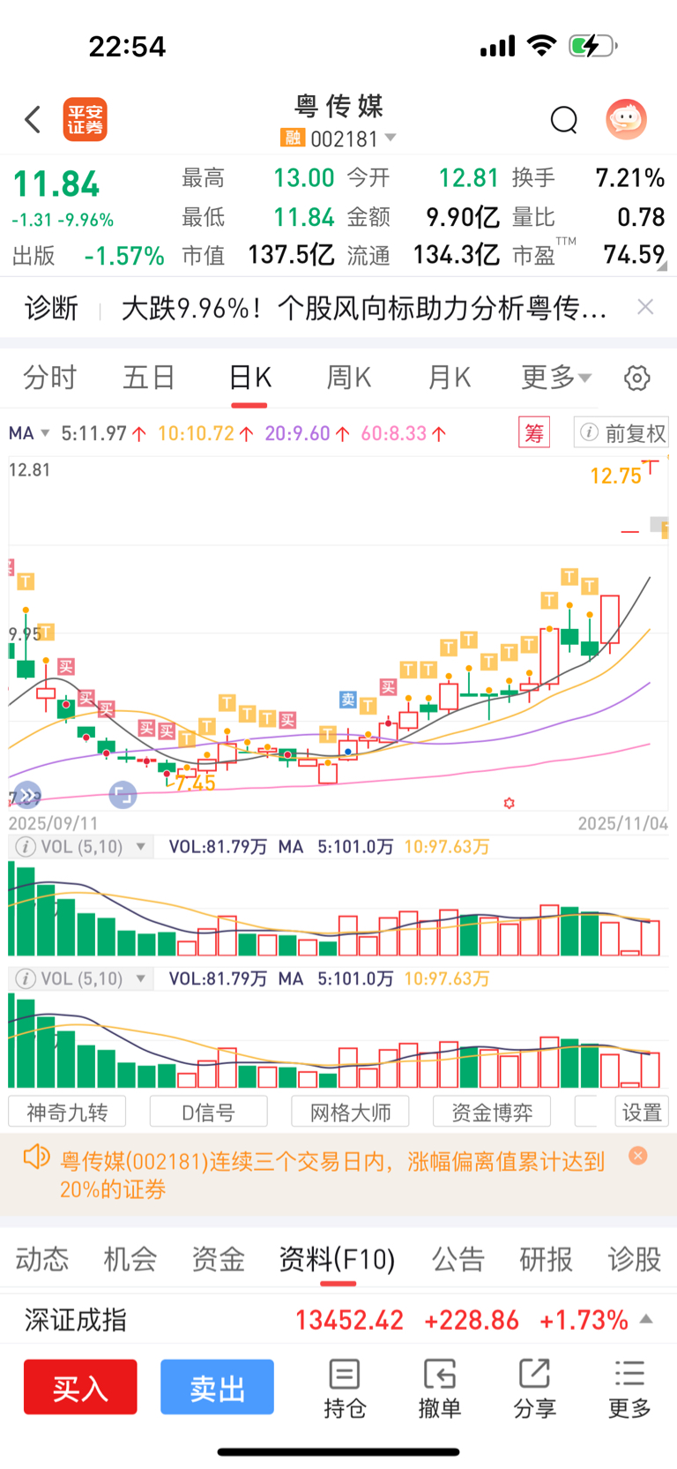Select the D信号 indicator button

point(209,1112)
